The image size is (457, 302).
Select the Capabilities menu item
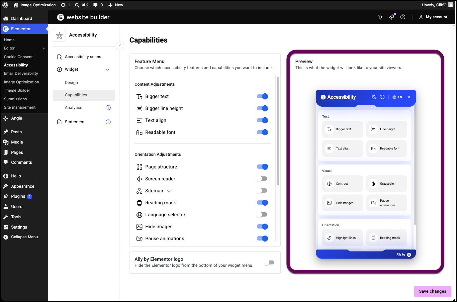84,95
